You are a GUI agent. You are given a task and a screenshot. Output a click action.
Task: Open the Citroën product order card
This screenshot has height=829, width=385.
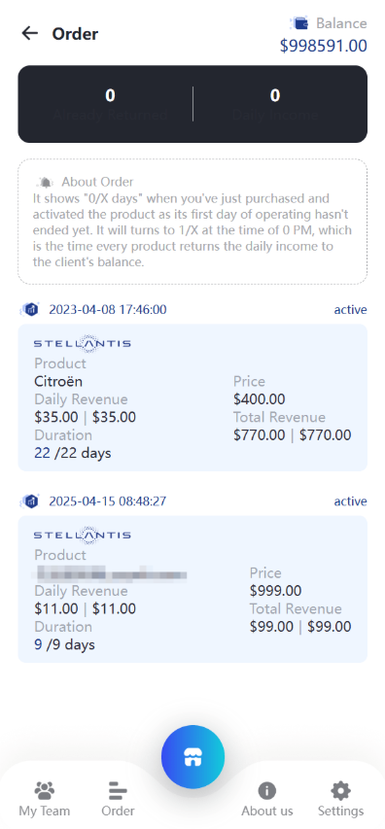[192, 397]
